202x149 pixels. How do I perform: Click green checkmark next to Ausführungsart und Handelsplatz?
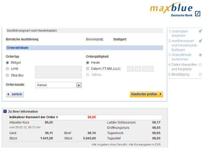tap(200, 41)
